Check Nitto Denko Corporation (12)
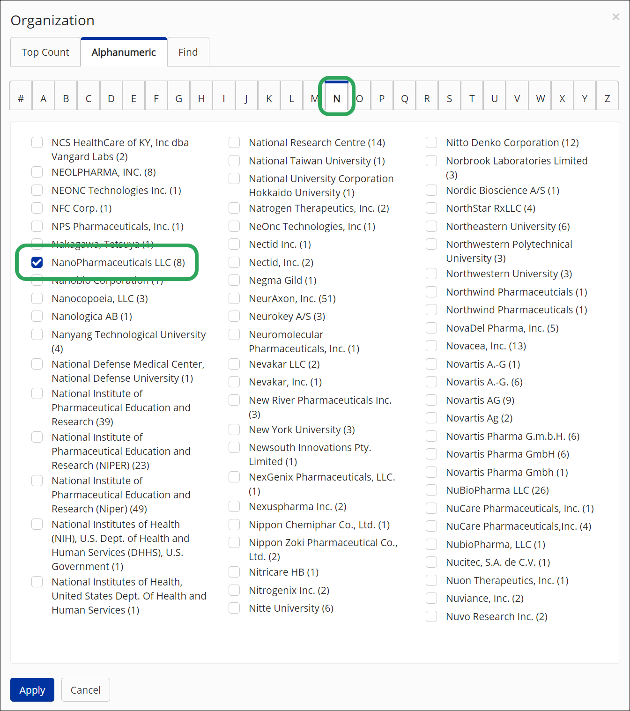This screenshot has height=711, width=630. coord(431,142)
